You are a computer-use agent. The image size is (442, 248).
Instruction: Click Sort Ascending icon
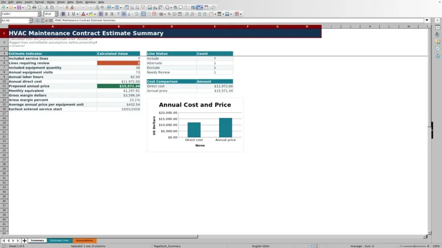[x=132, y=7]
